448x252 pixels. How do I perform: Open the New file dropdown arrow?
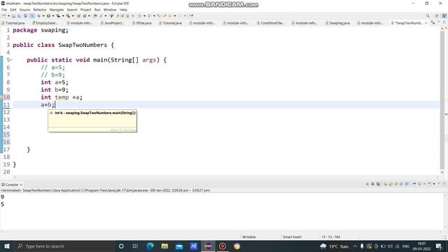(x=8, y=16)
